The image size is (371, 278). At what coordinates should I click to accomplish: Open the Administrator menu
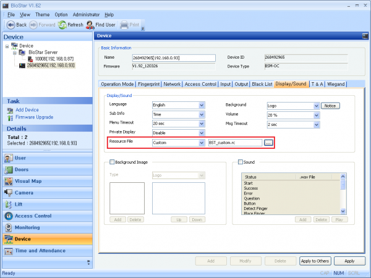click(x=86, y=14)
